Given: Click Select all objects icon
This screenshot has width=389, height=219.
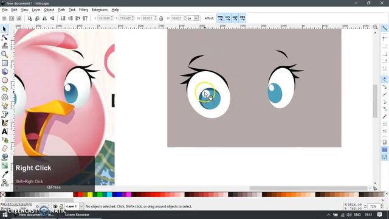Looking at the screenshot, I should pyautogui.click(x=4, y=18).
